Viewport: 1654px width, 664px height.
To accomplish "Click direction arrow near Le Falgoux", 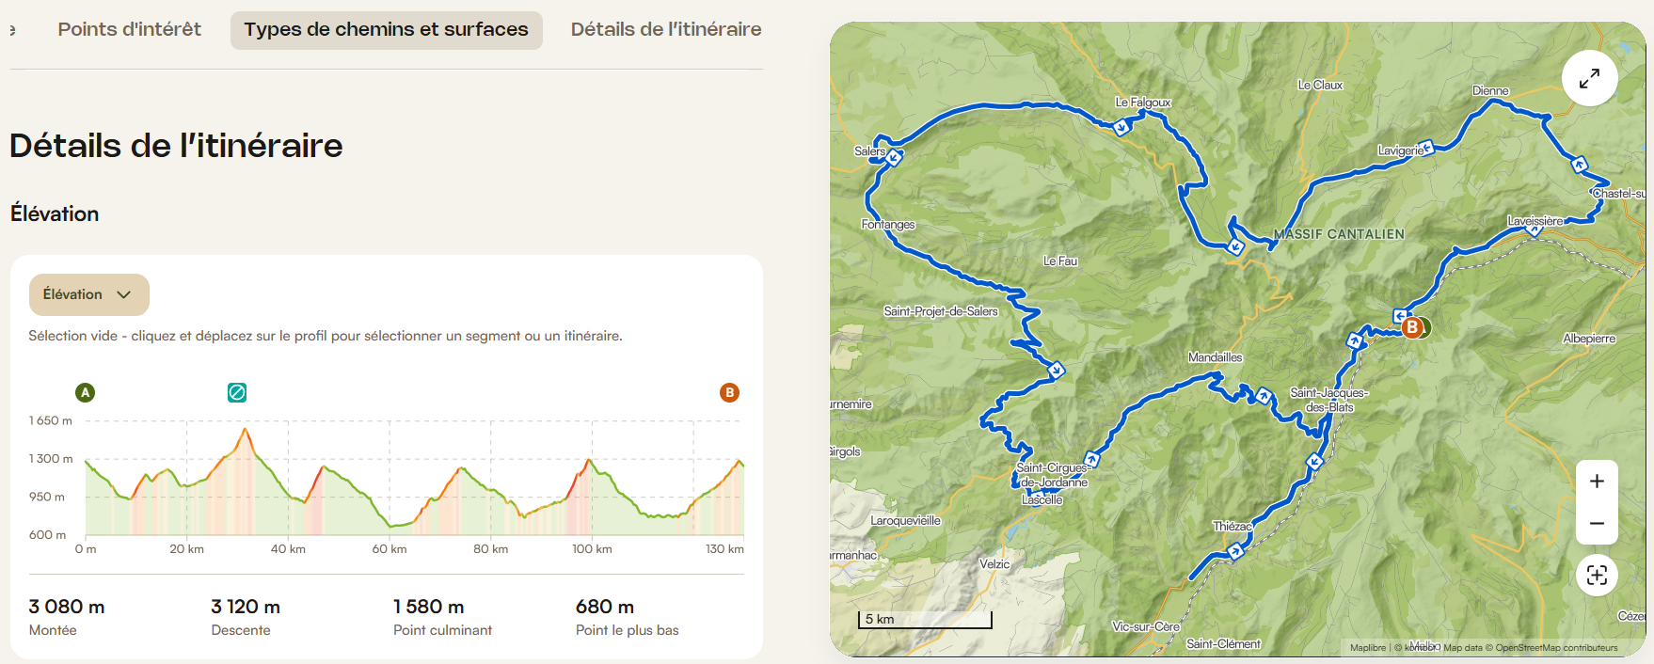I will tap(1121, 126).
